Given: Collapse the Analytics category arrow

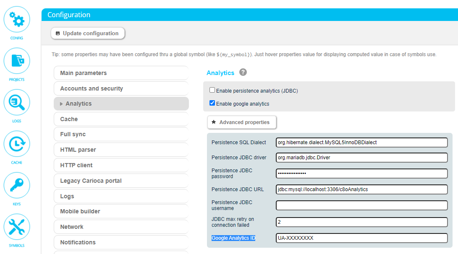Looking at the screenshot, I should click(x=62, y=104).
